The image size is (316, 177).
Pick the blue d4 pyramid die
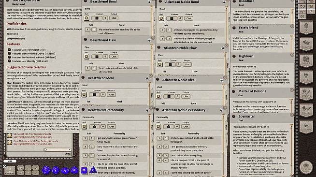pos(93,170)
